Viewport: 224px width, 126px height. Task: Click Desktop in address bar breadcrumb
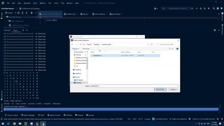click(x=97, y=44)
